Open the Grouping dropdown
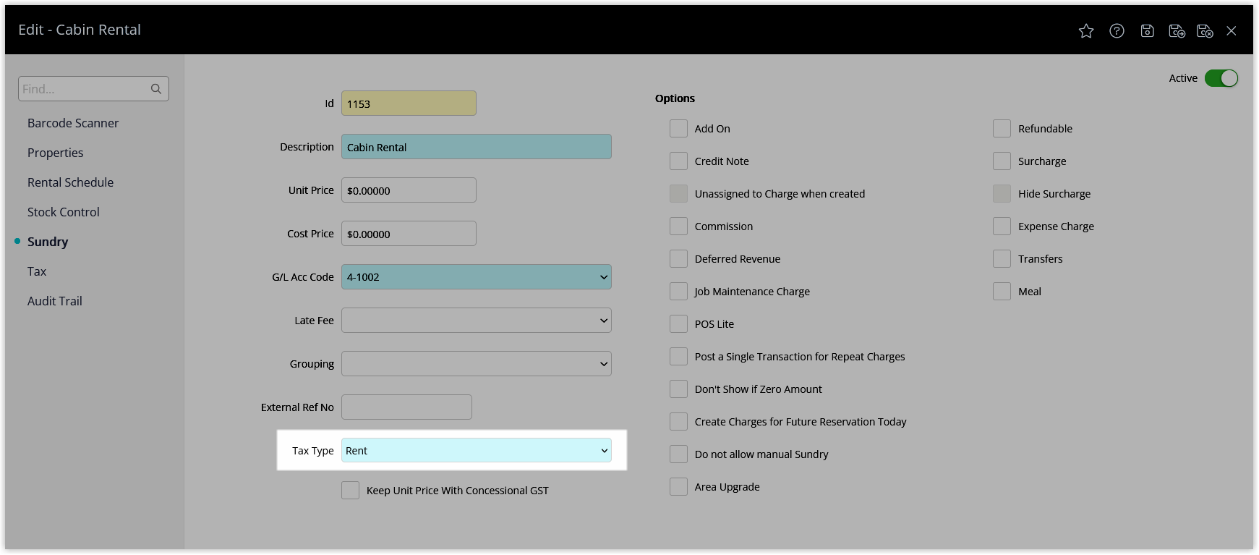The height and width of the screenshot is (555, 1259). pos(477,364)
